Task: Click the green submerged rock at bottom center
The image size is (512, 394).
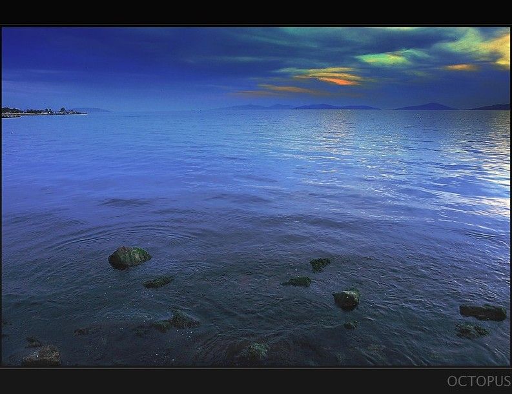Action: coord(254,351)
